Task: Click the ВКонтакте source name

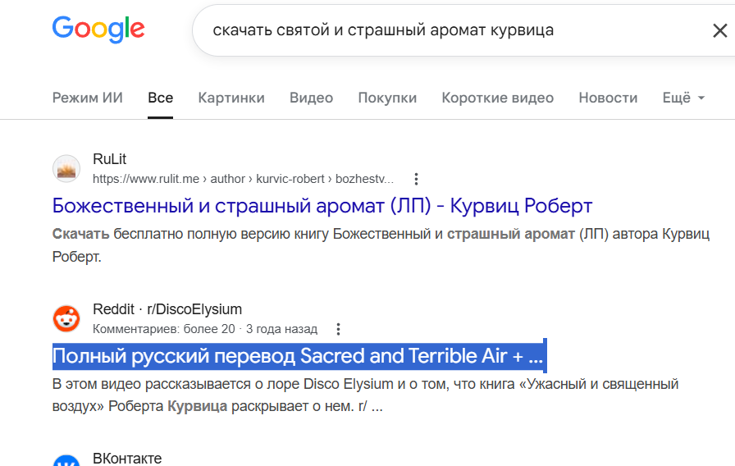Action: click(x=127, y=458)
